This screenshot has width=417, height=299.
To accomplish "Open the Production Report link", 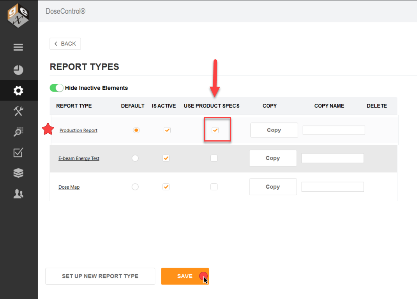I will coord(78,130).
